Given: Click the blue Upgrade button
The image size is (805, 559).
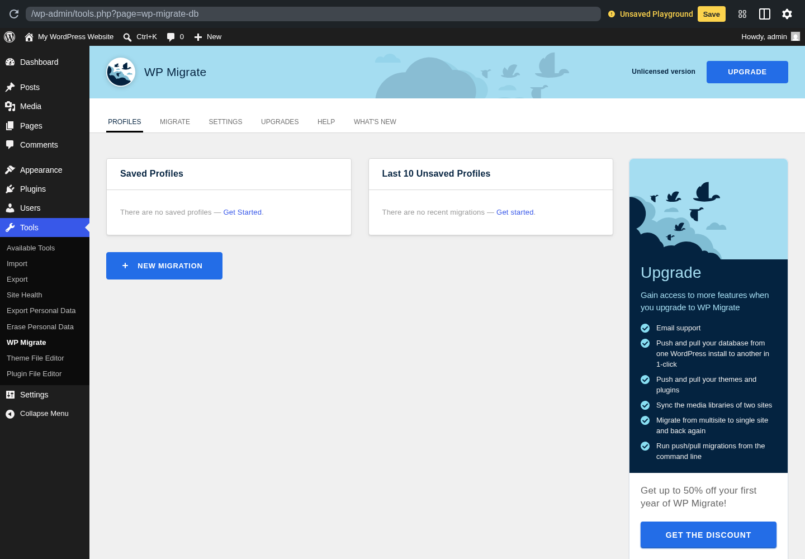Looking at the screenshot, I should click(x=747, y=72).
